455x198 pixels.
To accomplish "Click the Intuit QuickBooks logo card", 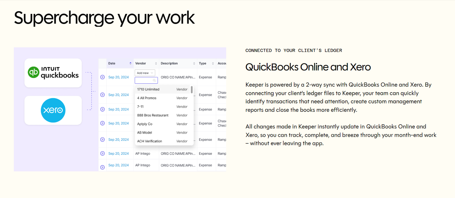I will (53, 73).
